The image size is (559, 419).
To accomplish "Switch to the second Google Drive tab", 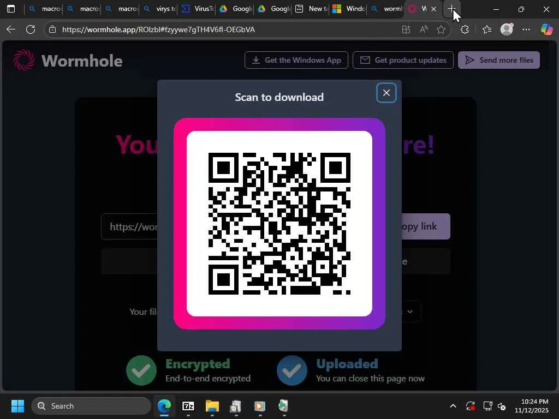I will (274, 9).
